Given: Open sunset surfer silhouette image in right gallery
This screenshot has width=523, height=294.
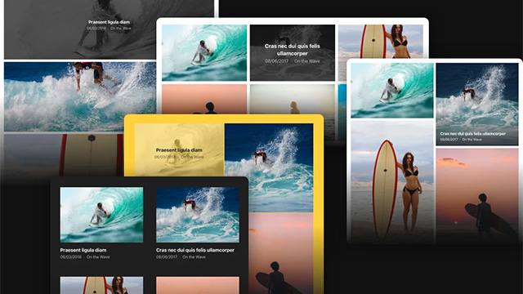Looking at the screenshot, I should tap(477, 196).
